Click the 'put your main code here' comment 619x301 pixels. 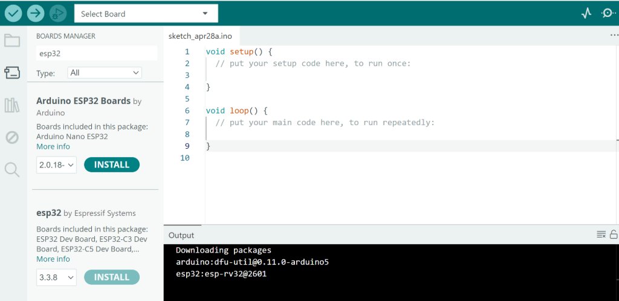pyautogui.click(x=325, y=123)
